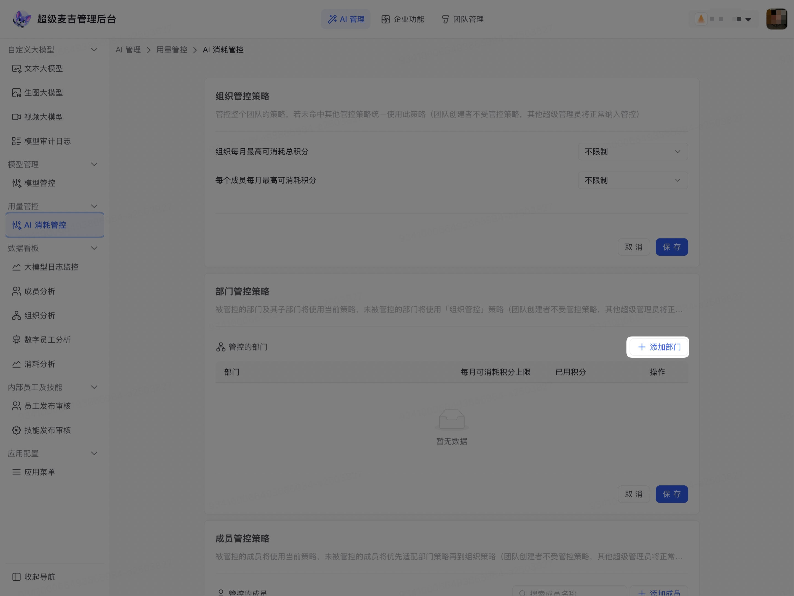Switch to the 团队管理 tab
This screenshot has width=794, height=596.
(x=462, y=19)
